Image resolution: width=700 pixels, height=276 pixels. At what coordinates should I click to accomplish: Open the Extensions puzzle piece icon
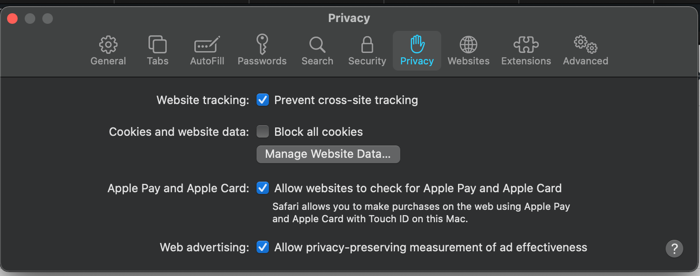[526, 45]
